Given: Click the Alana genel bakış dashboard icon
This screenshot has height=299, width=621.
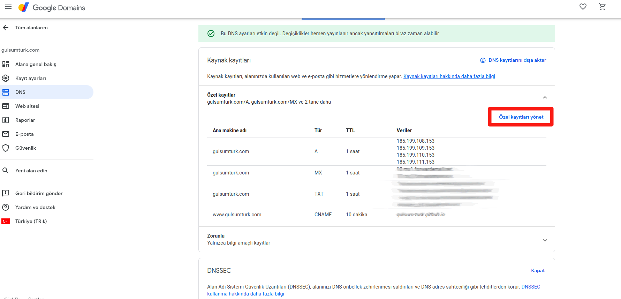Looking at the screenshot, I should tap(6, 64).
